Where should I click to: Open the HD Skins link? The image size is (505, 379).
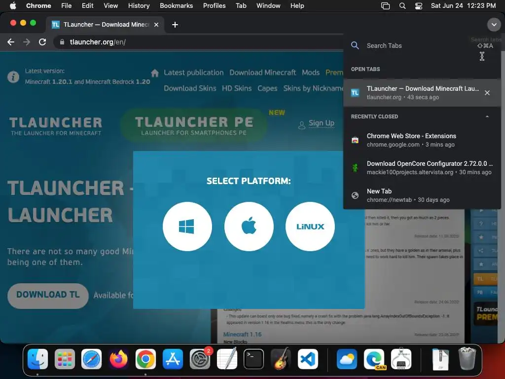click(x=237, y=88)
